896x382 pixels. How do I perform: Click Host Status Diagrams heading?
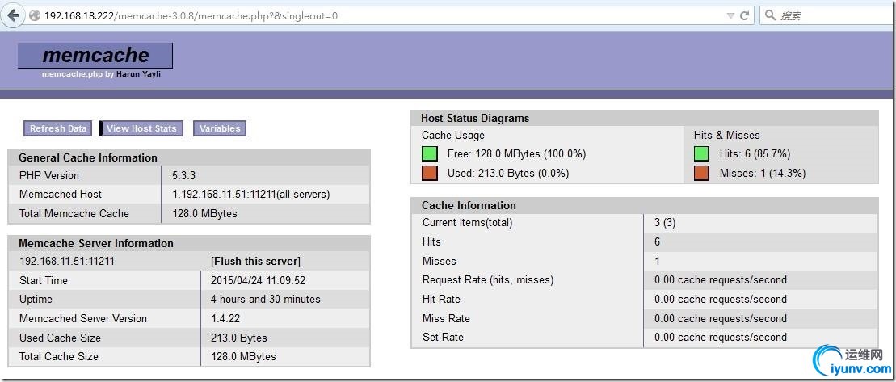475,118
